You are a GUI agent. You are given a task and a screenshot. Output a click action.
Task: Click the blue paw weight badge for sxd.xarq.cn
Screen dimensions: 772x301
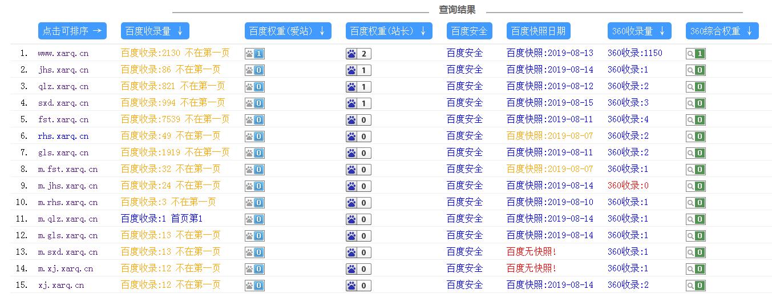pyautogui.click(x=358, y=103)
